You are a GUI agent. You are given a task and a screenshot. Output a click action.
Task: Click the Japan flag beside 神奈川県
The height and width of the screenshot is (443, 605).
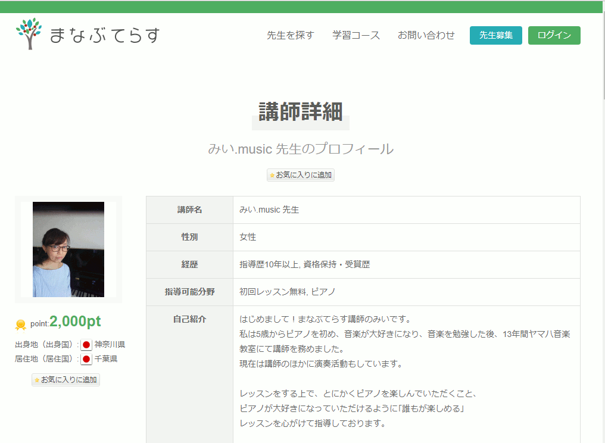pyautogui.click(x=86, y=345)
